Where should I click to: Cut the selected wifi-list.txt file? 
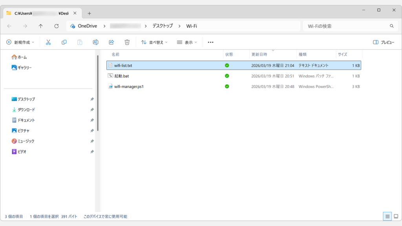[48, 42]
